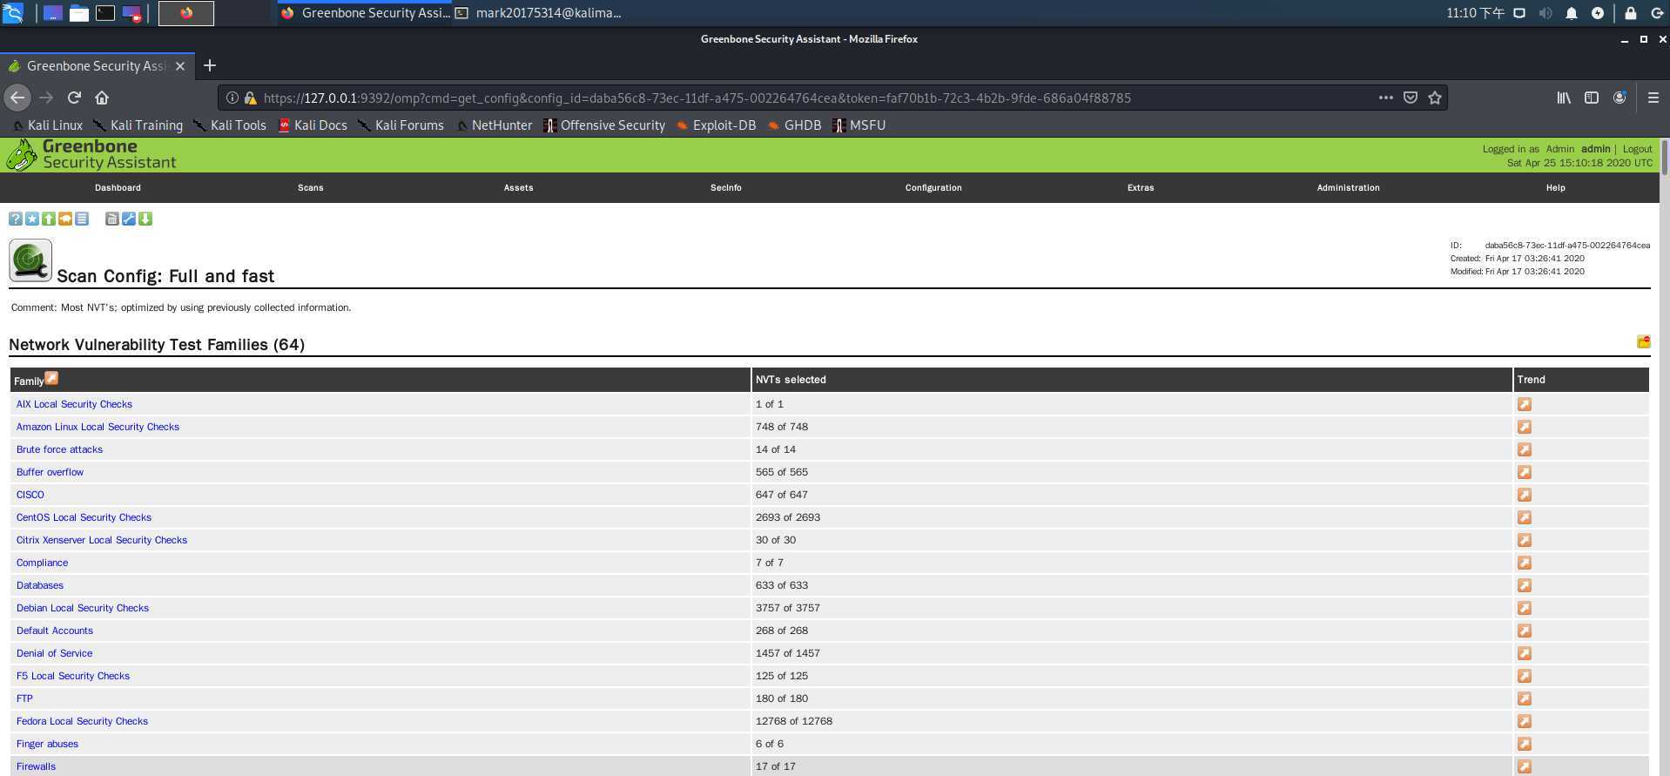Open the Denial of Service family
This screenshot has width=1670, height=776.
(x=54, y=653)
